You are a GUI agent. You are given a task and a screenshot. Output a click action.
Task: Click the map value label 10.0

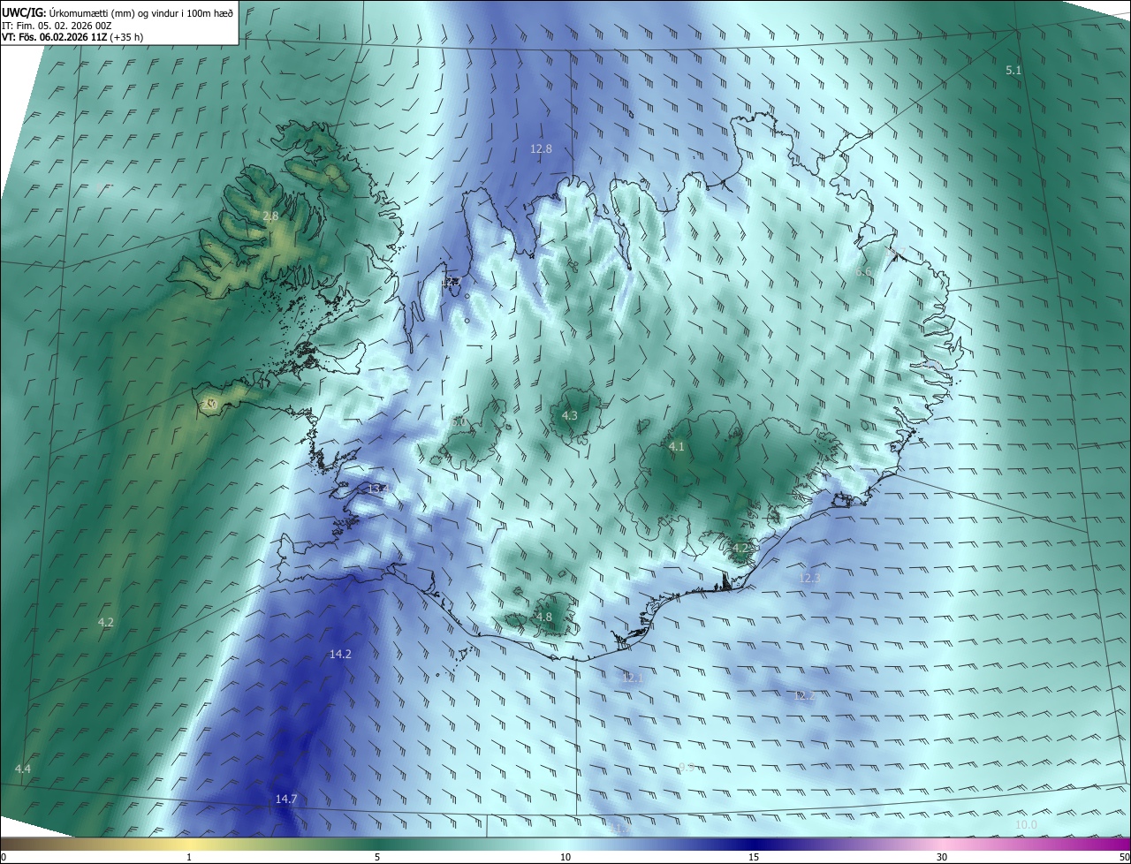[1025, 825]
